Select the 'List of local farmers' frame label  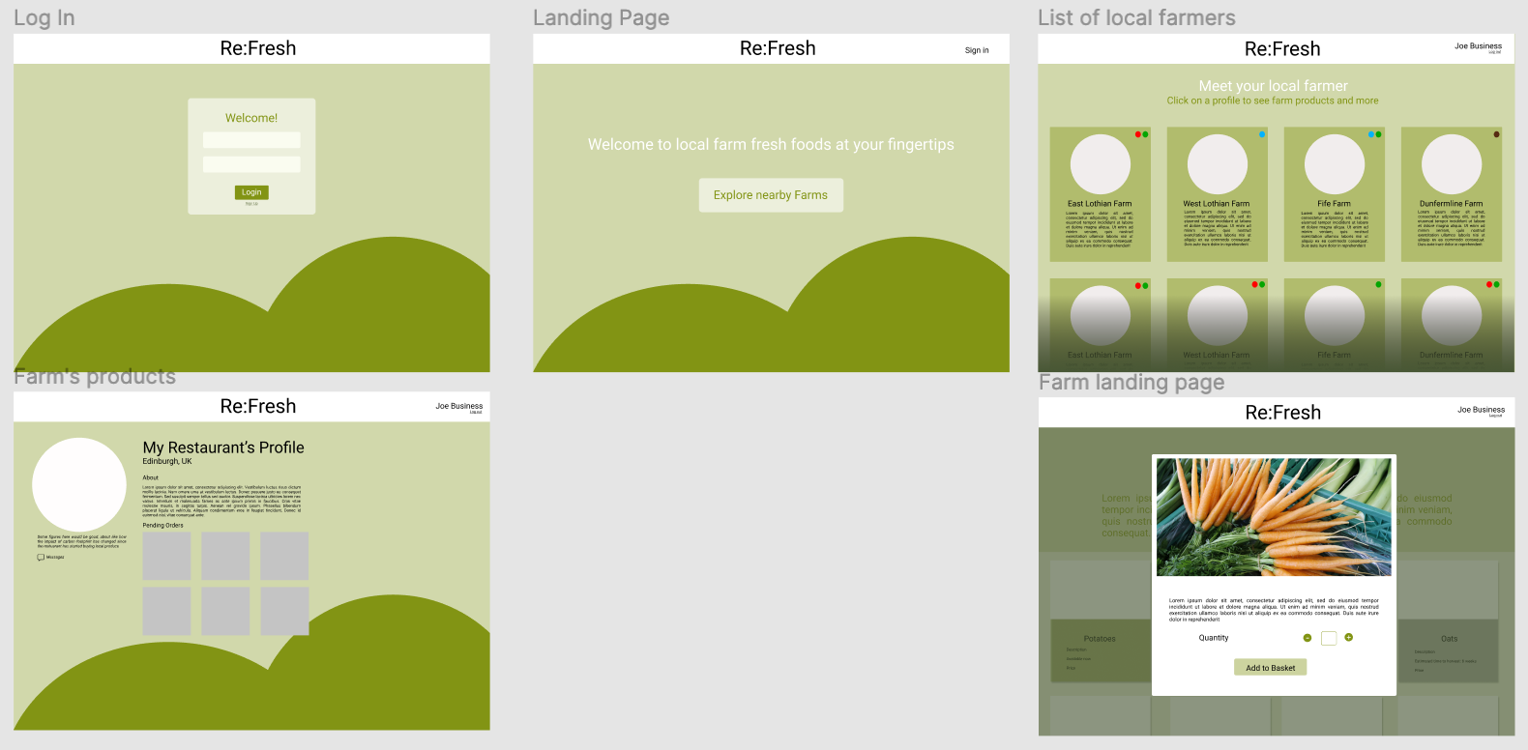pos(1136,18)
